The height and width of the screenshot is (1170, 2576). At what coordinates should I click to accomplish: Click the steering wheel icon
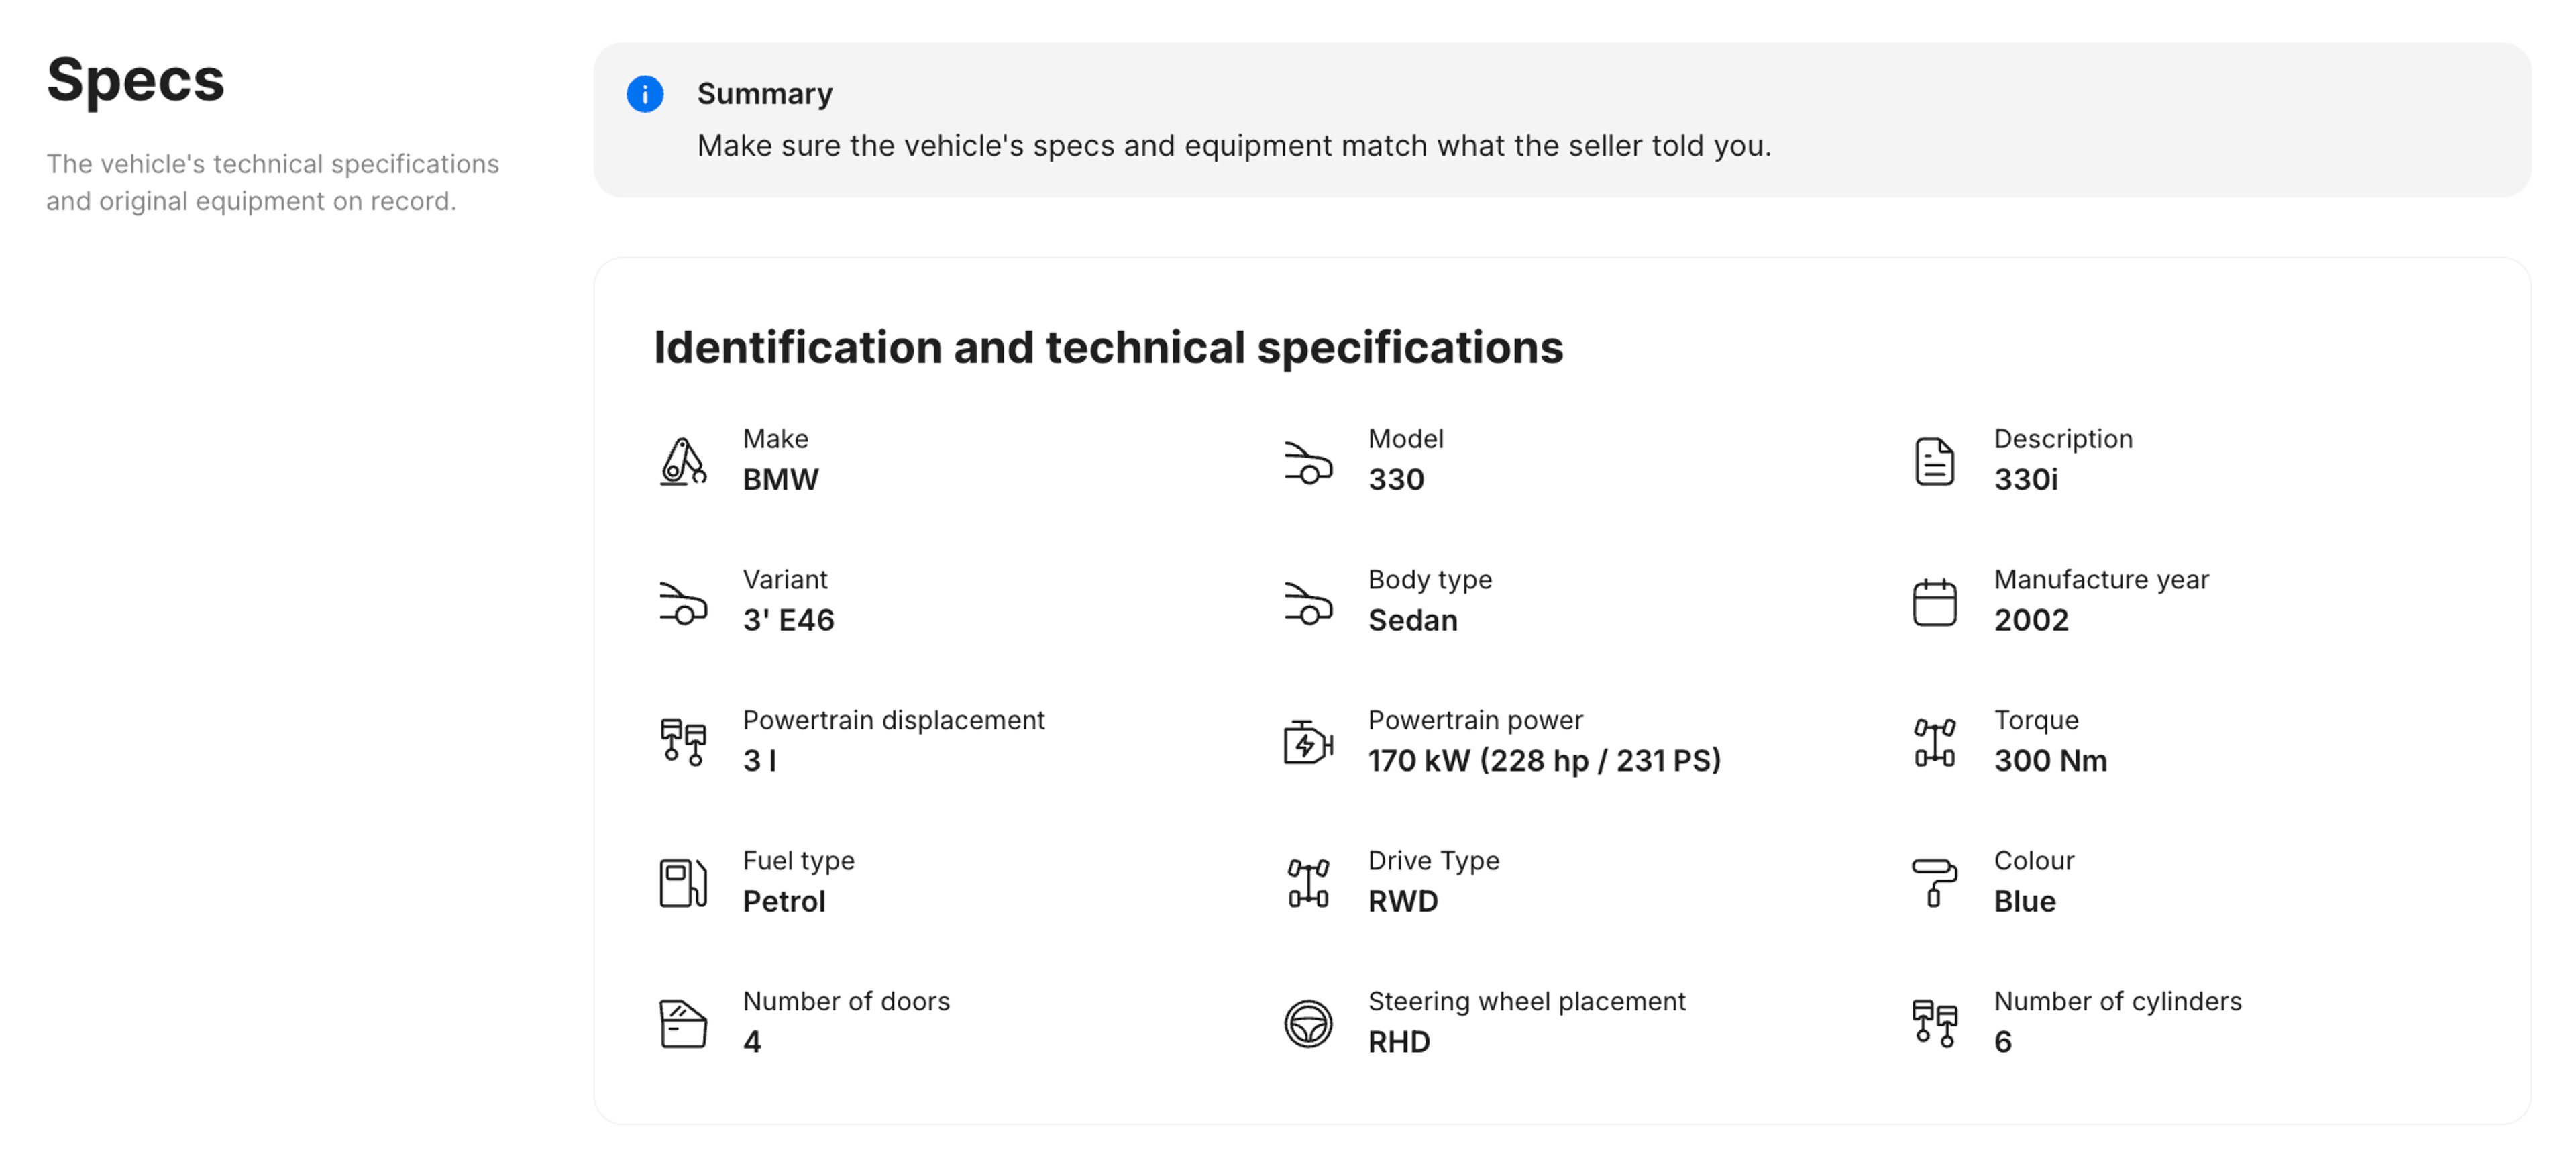click(x=1308, y=1024)
